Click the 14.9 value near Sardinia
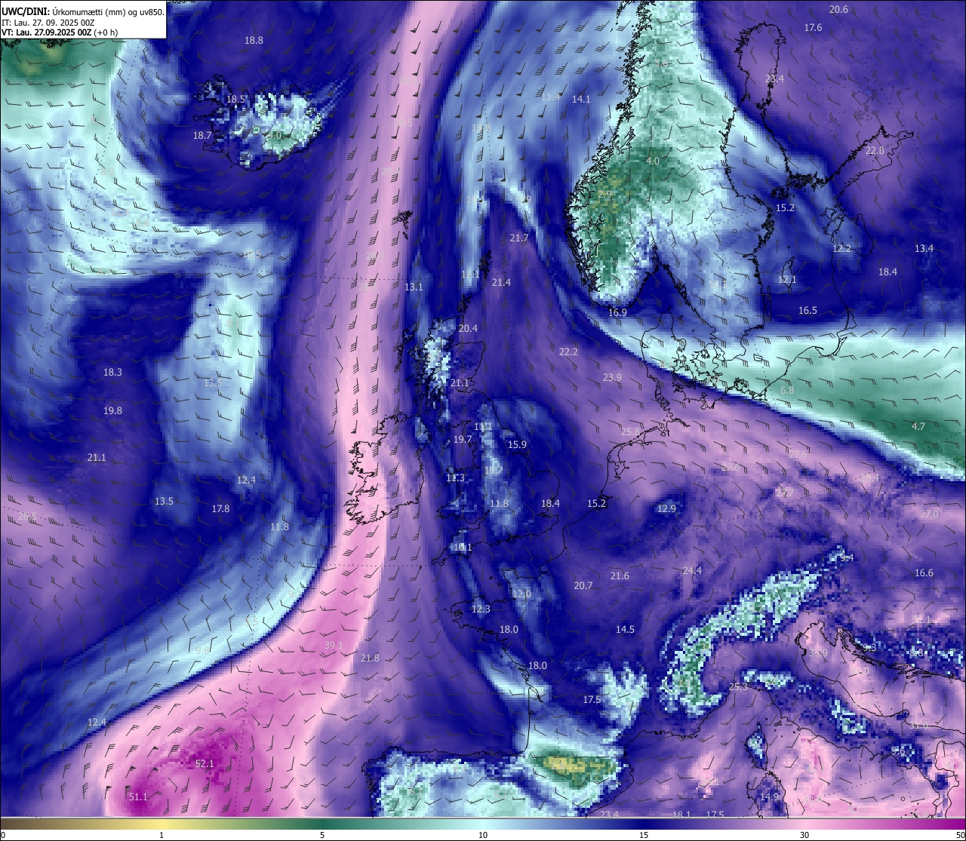The height and width of the screenshot is (841, 966). 769,797
